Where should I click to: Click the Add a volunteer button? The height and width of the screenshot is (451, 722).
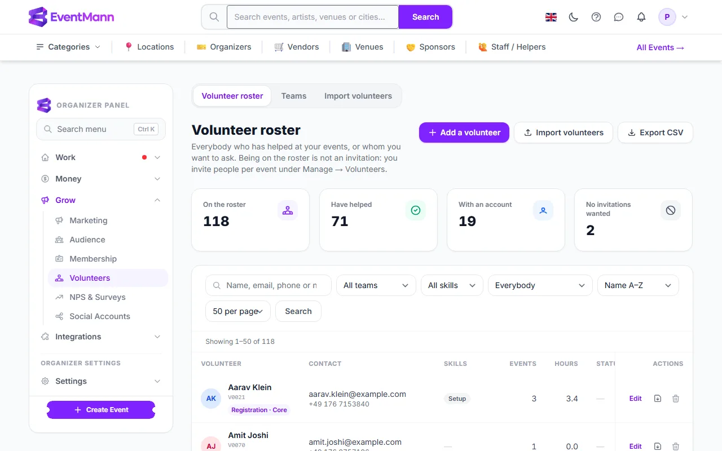tap(464, 132)
